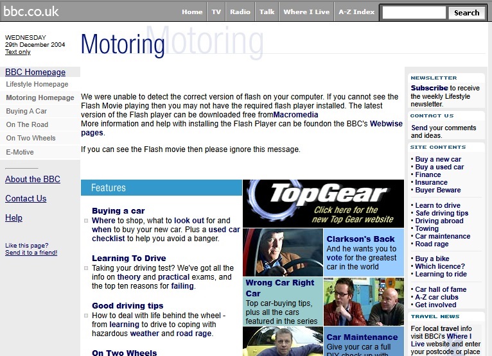Open Clarkson's Back headline

pos(360,239)
